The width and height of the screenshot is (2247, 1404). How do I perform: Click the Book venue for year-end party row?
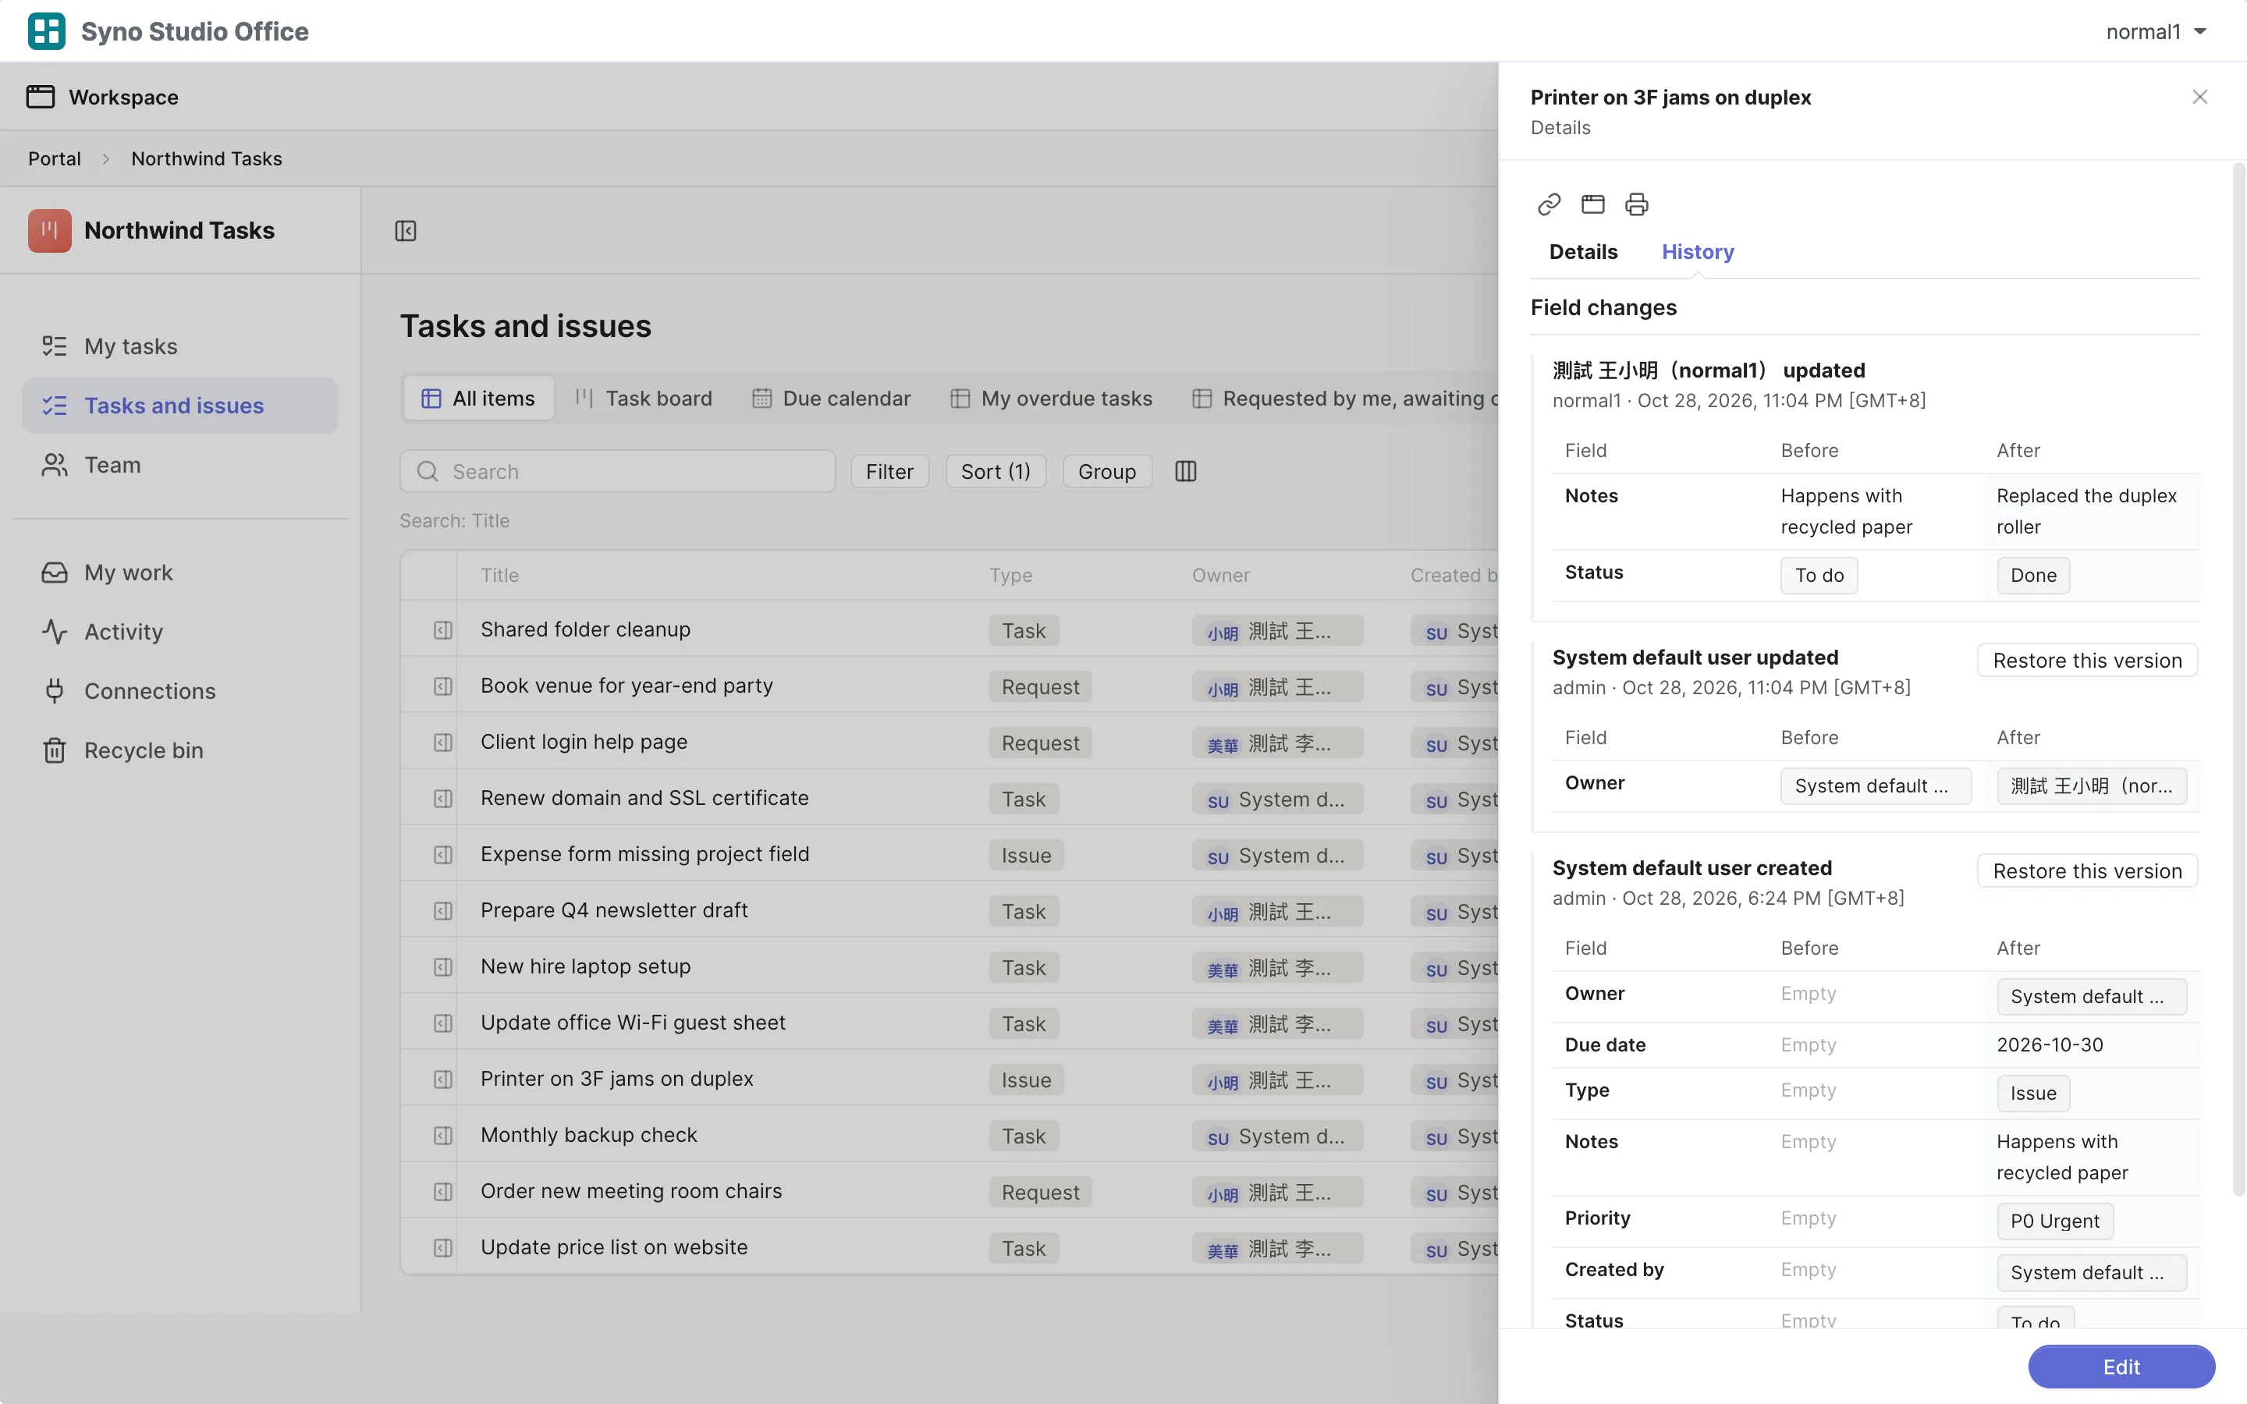click(949, 686)
